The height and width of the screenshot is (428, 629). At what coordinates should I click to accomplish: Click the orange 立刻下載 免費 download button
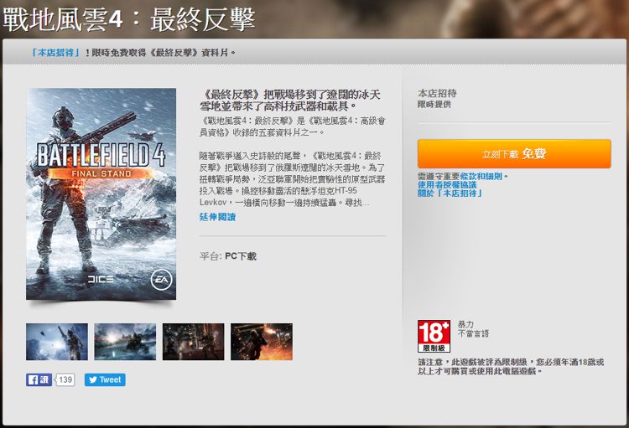click(514, 154)
